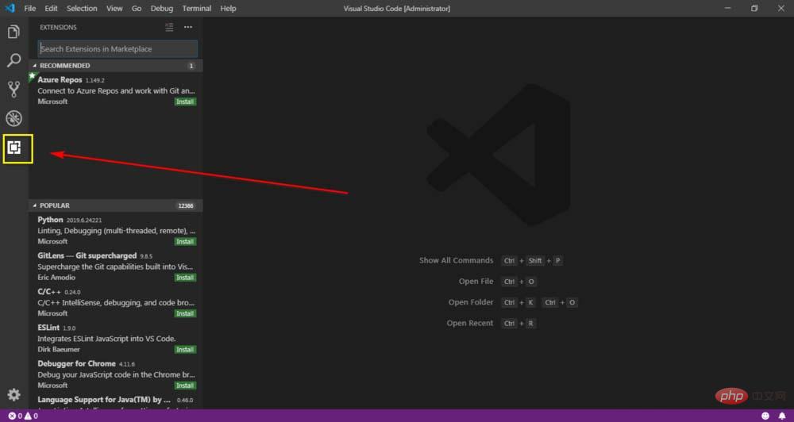Open the feedback smiley in status bar
The width and height of the screenshot is (794, 422).
(765, 416)
